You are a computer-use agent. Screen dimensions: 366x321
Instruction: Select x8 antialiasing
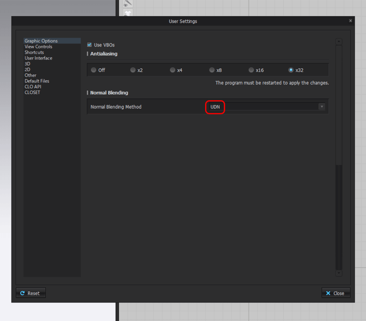click(x=211, y=70)
